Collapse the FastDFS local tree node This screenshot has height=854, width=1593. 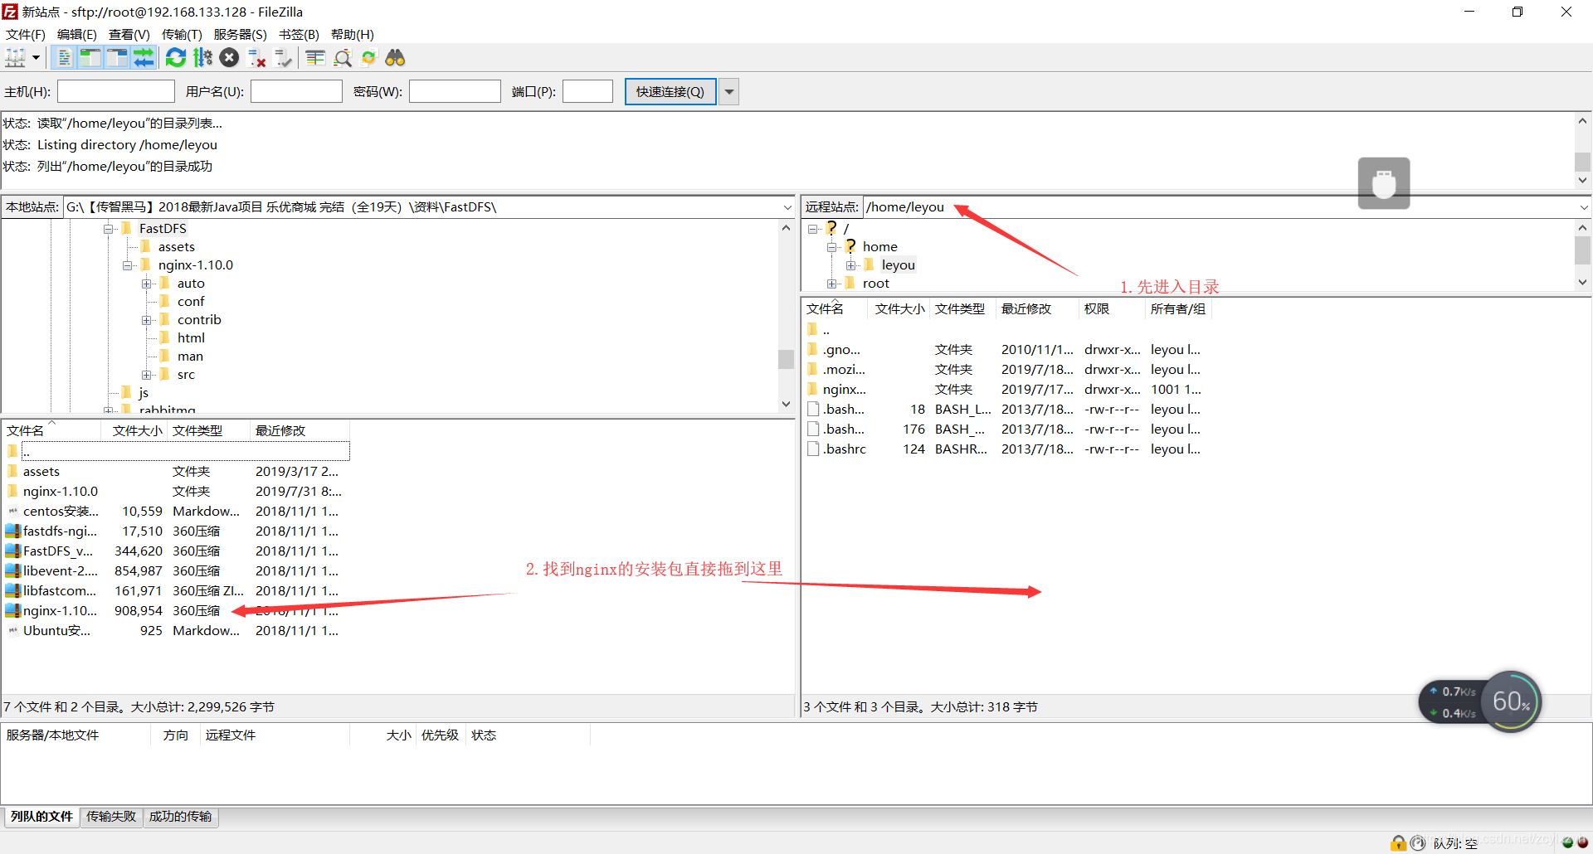tap(108, 229)
